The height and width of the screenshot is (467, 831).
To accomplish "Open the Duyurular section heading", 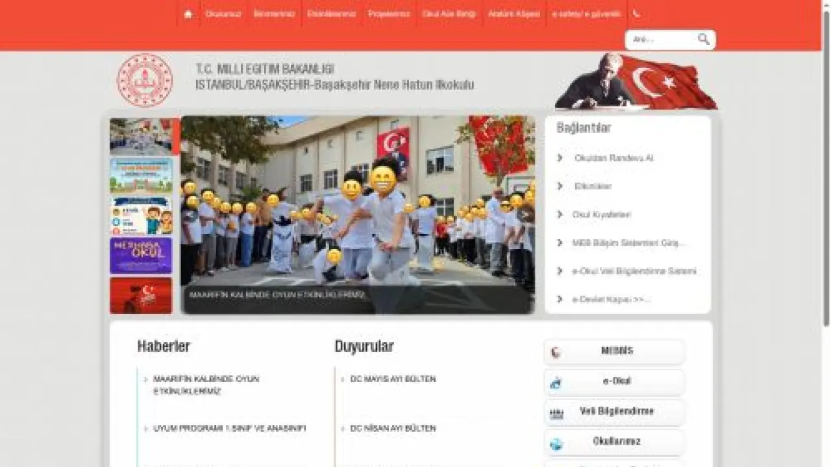I will pos(364,346).
